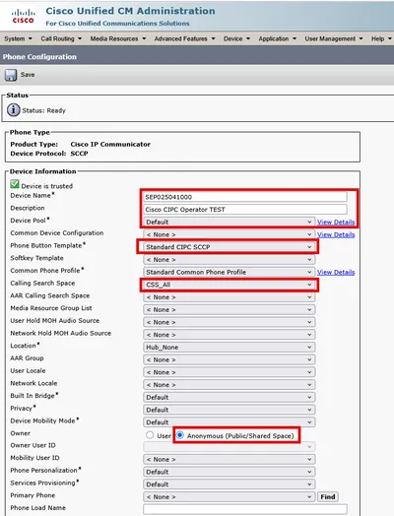
Task: Open the Advanced Features menu
Action: coord(184,38)
